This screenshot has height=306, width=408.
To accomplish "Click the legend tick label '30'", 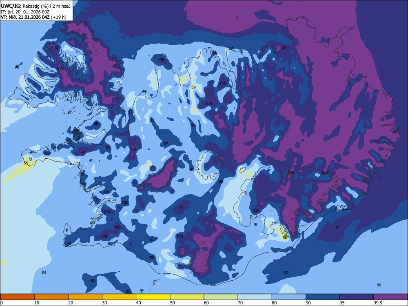I will coord(104,303).
